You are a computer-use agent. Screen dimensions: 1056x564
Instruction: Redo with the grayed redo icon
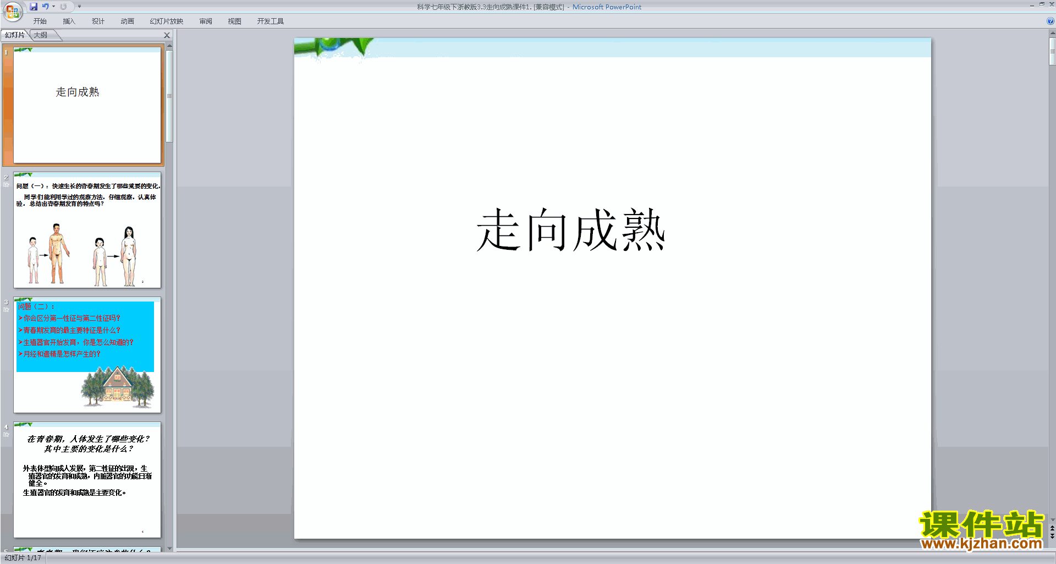pyautogui.click(x=63, y=7)
